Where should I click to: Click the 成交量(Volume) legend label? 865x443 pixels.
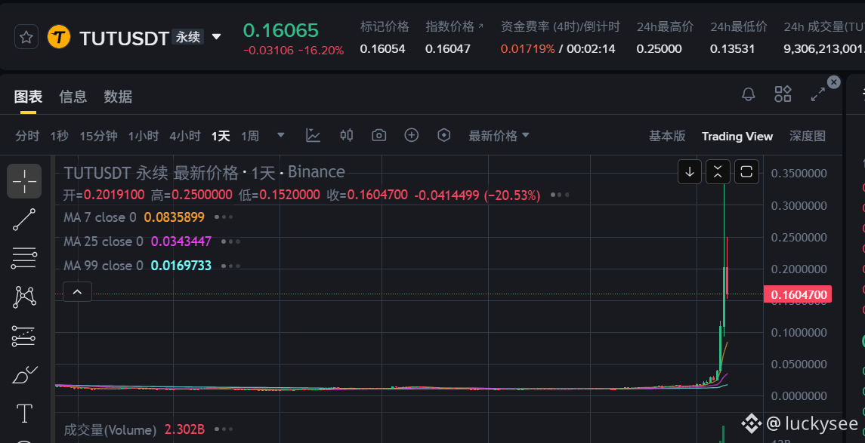(x=110, y=429)
